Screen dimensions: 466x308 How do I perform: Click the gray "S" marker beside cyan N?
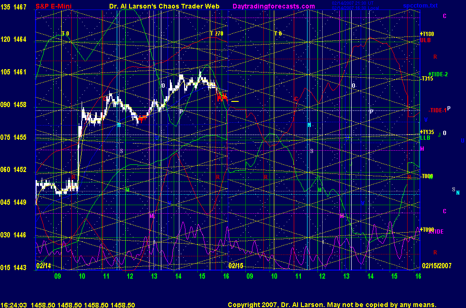point(454,190)
